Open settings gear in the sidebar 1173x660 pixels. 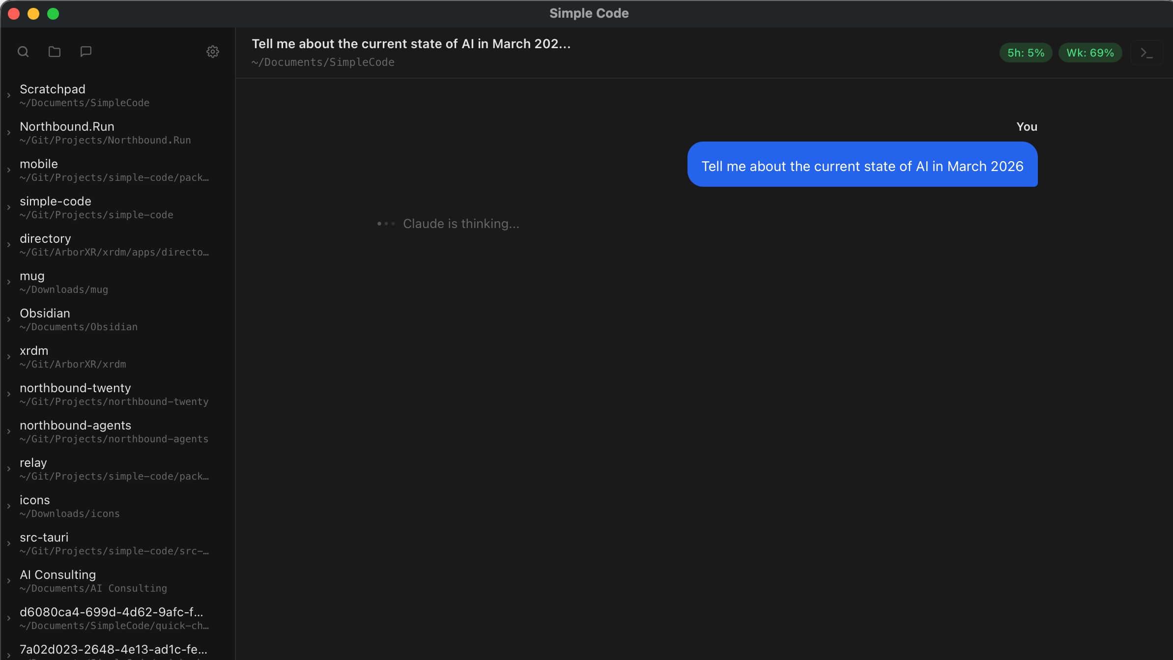[213, 52]
